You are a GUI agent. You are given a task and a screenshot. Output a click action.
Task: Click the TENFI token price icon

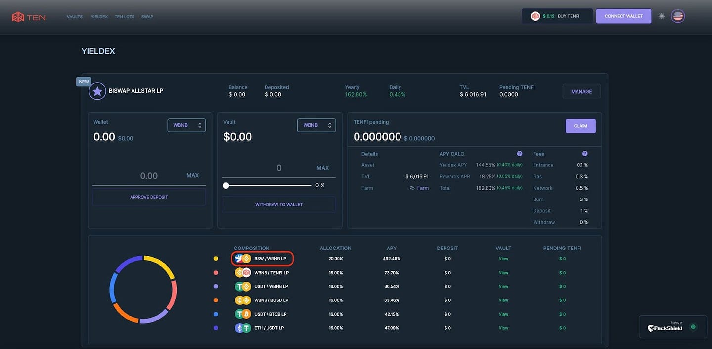point(535,16)
